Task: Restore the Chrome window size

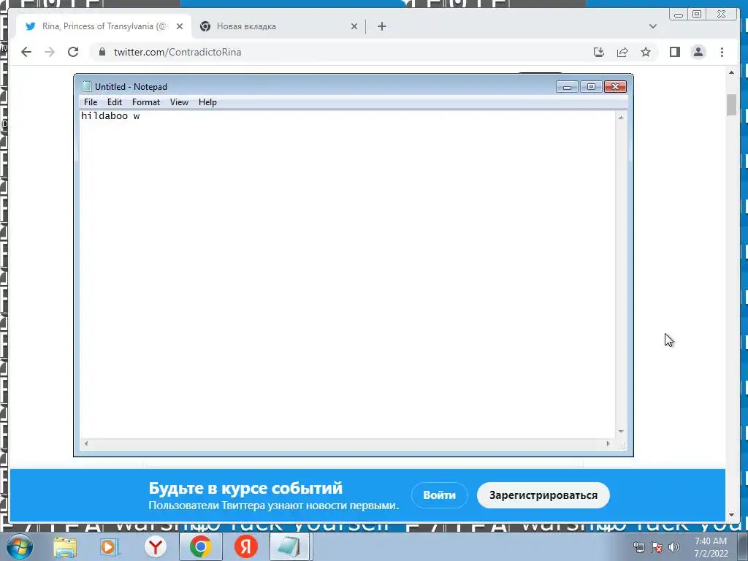Action: (696, 15)
